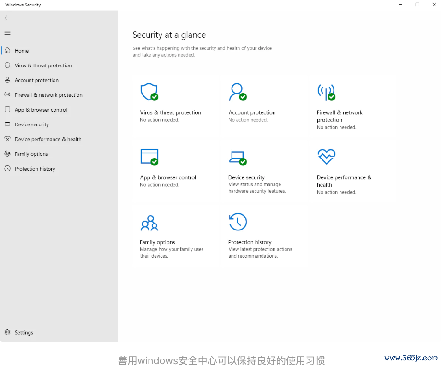Click the 'Security at a glance' heading

click(x=169, y=35)
